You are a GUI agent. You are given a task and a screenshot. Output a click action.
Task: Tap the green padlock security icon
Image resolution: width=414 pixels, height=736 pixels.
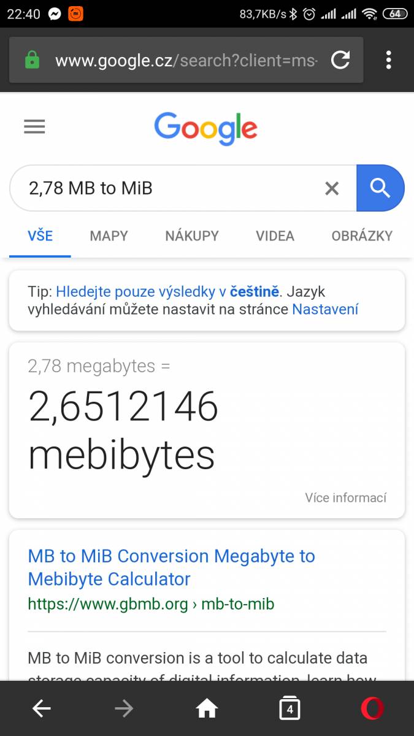(x=32, y=60)
